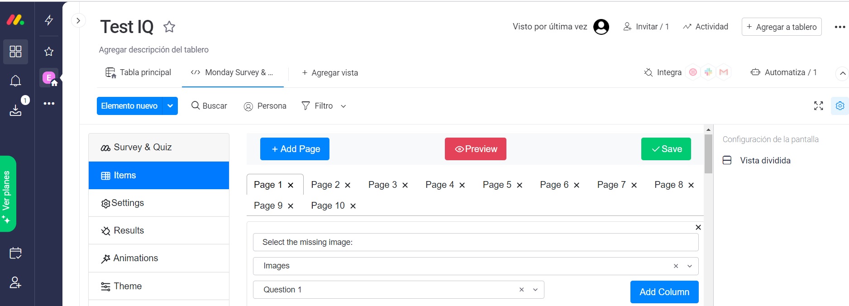The image size is (849, 306).
Task: Open the Elemento nuevo dropdown arrow
Action: pyautogui.click(x=170, y=106)
